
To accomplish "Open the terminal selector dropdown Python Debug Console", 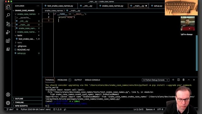I will [x=156, y=80].
